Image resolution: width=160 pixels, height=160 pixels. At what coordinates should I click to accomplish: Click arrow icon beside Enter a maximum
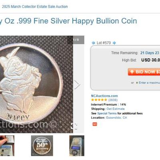[137, 83]
